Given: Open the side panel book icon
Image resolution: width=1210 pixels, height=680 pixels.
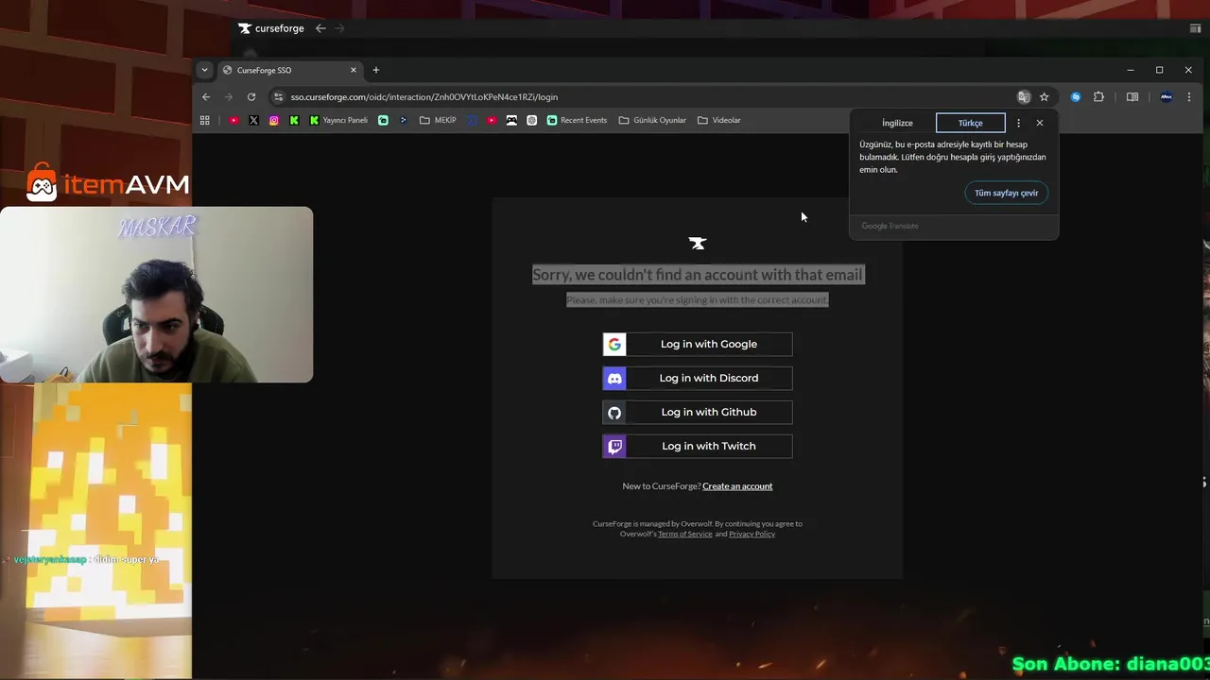Looking at the screenshot, I should tap(1132, 97).
